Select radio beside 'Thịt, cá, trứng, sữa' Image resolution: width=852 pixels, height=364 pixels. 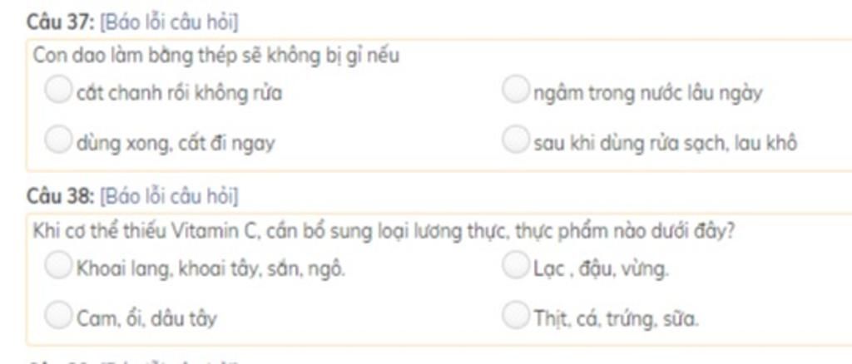tap(516, 316)
